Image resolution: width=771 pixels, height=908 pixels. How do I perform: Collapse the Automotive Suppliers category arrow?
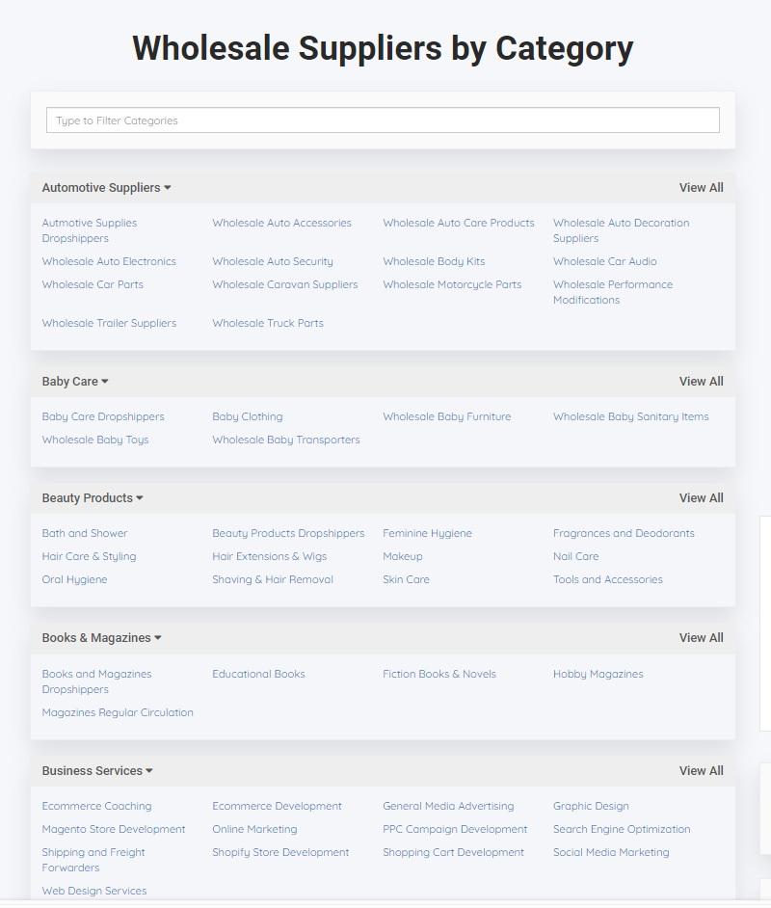[x=168, y=188]
